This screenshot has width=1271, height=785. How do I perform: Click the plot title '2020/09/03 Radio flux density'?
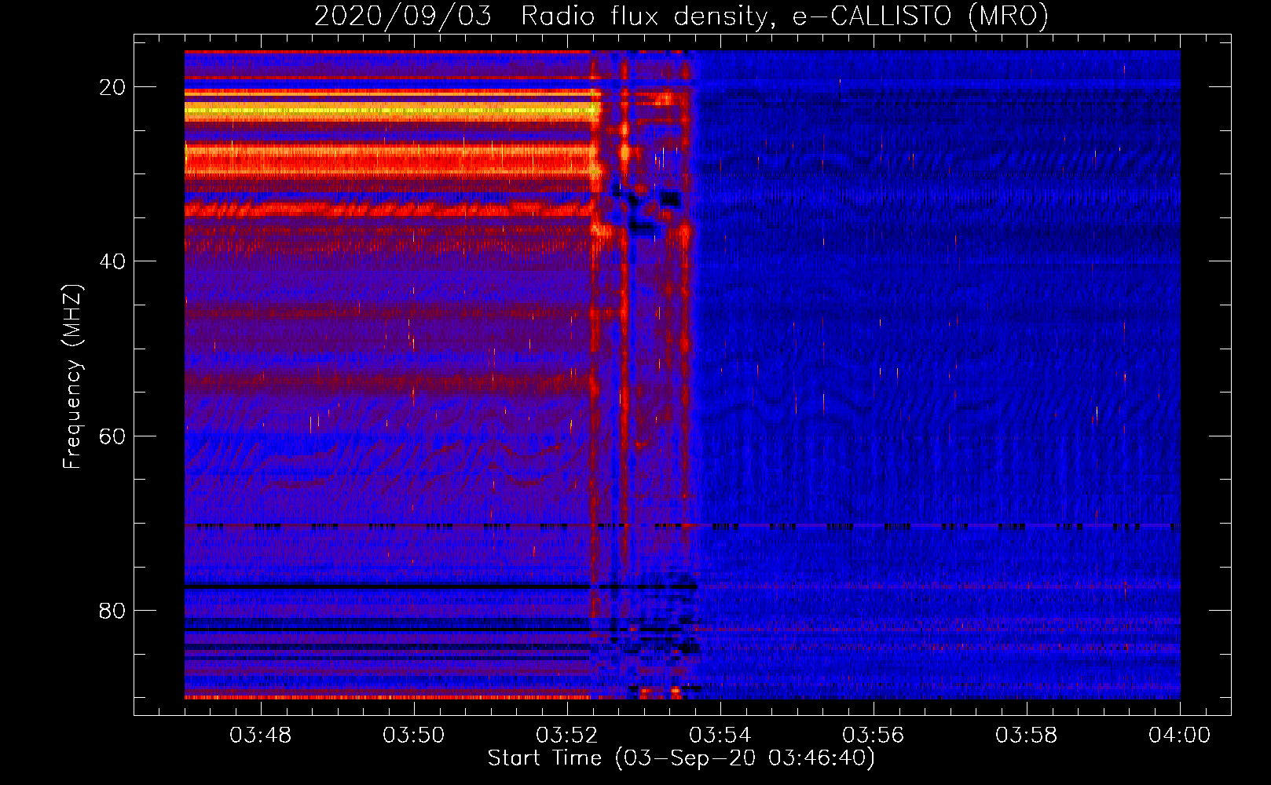[681, 16]
